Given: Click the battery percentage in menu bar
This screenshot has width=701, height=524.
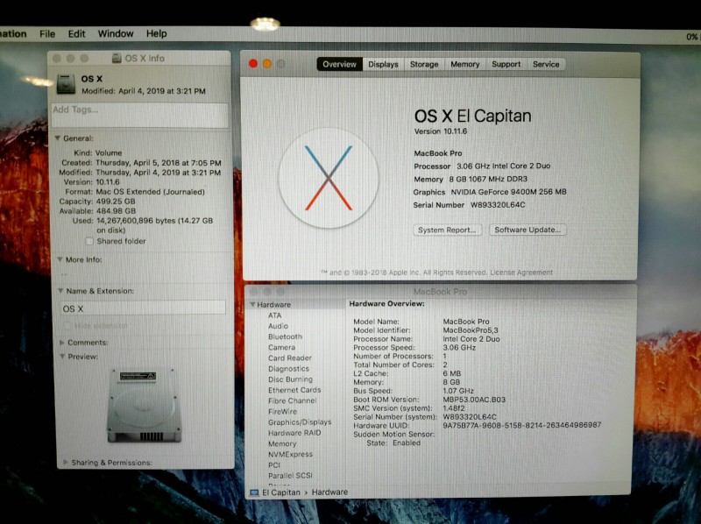Looking at the screenshot, I should 692,37.
